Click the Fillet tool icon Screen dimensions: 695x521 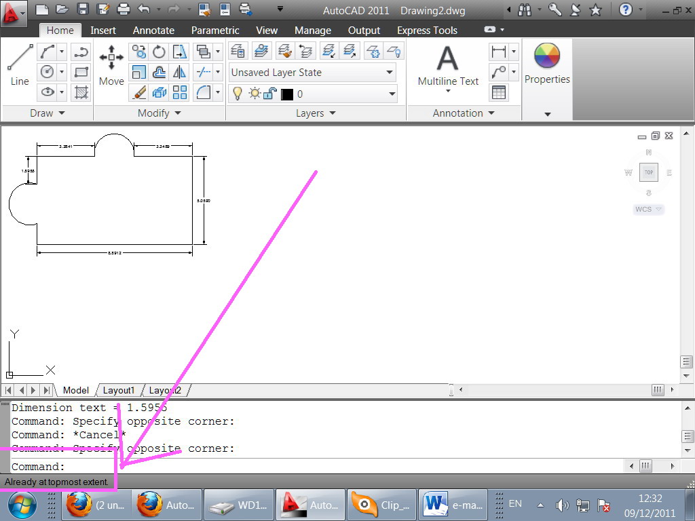point(204,92)
